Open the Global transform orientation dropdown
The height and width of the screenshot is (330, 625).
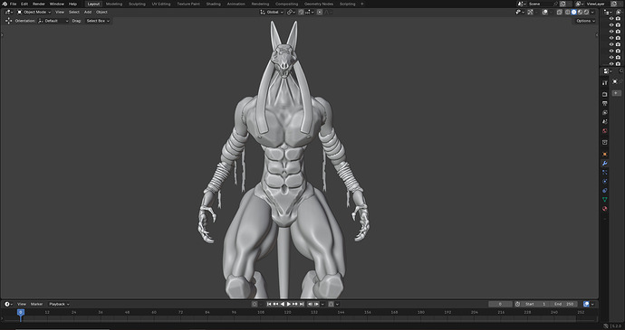(272, 13)
